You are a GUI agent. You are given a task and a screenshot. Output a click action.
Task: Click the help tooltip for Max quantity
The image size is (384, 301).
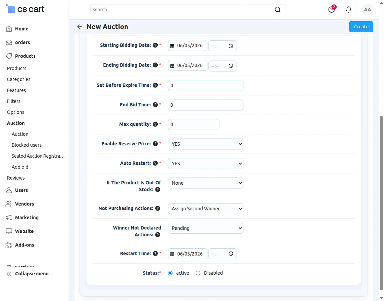[155, 124]
